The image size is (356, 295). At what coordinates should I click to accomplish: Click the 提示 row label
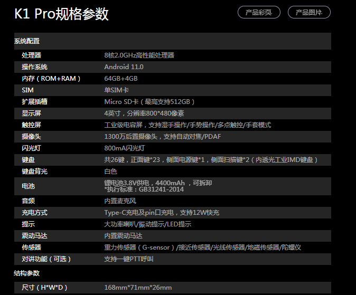point(28,224)
